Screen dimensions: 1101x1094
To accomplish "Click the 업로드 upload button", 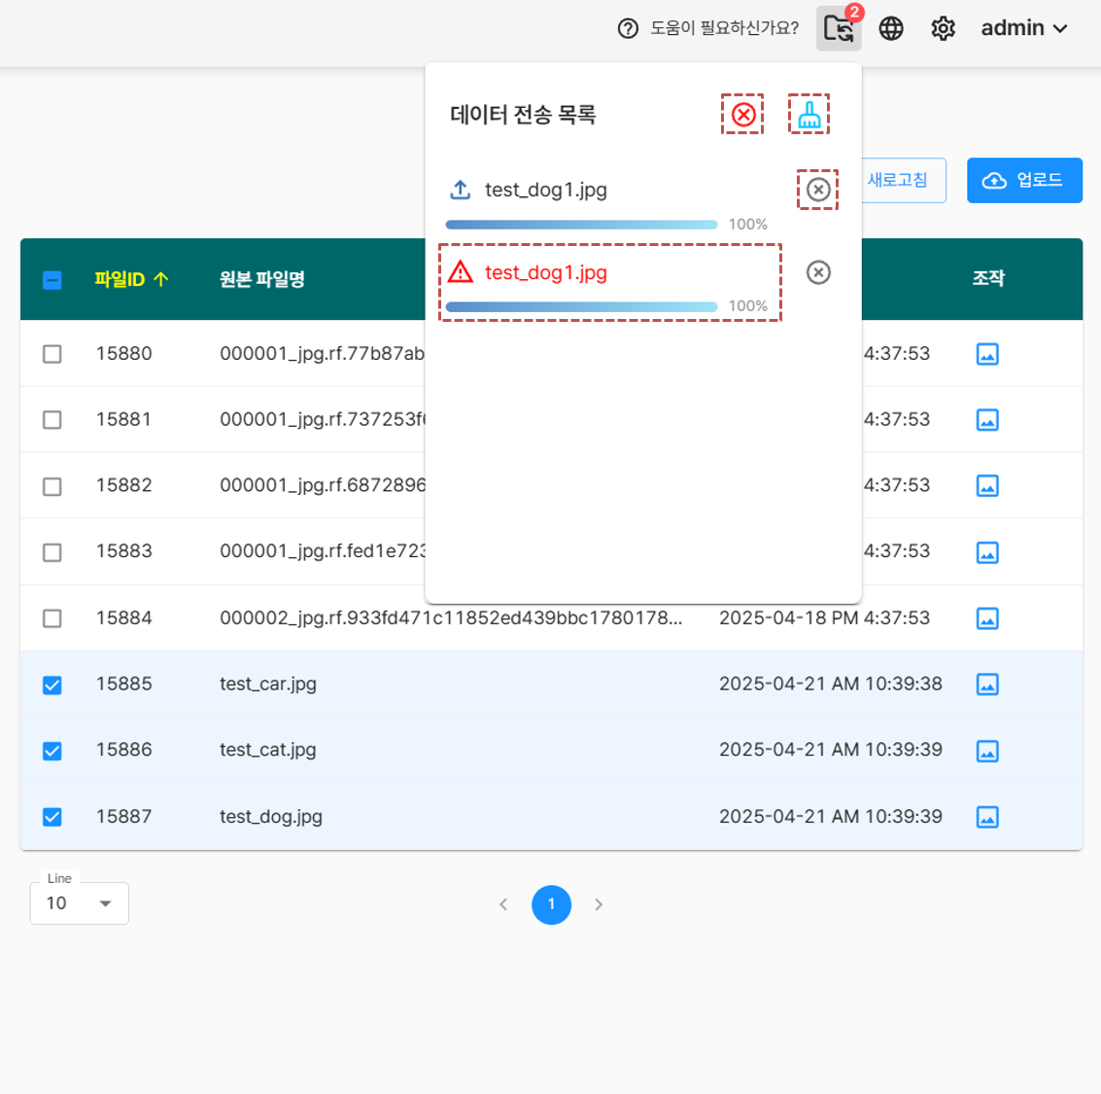I will 1024,181.
